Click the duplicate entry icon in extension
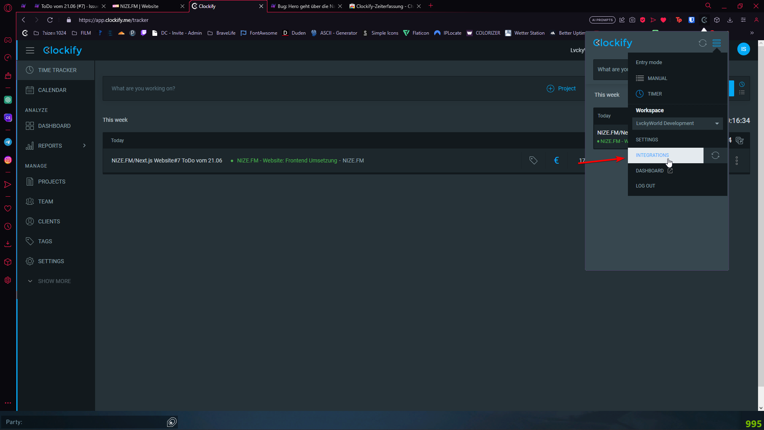Image resolution: width=764 pixels, height=430 pixels. [740, 141]
